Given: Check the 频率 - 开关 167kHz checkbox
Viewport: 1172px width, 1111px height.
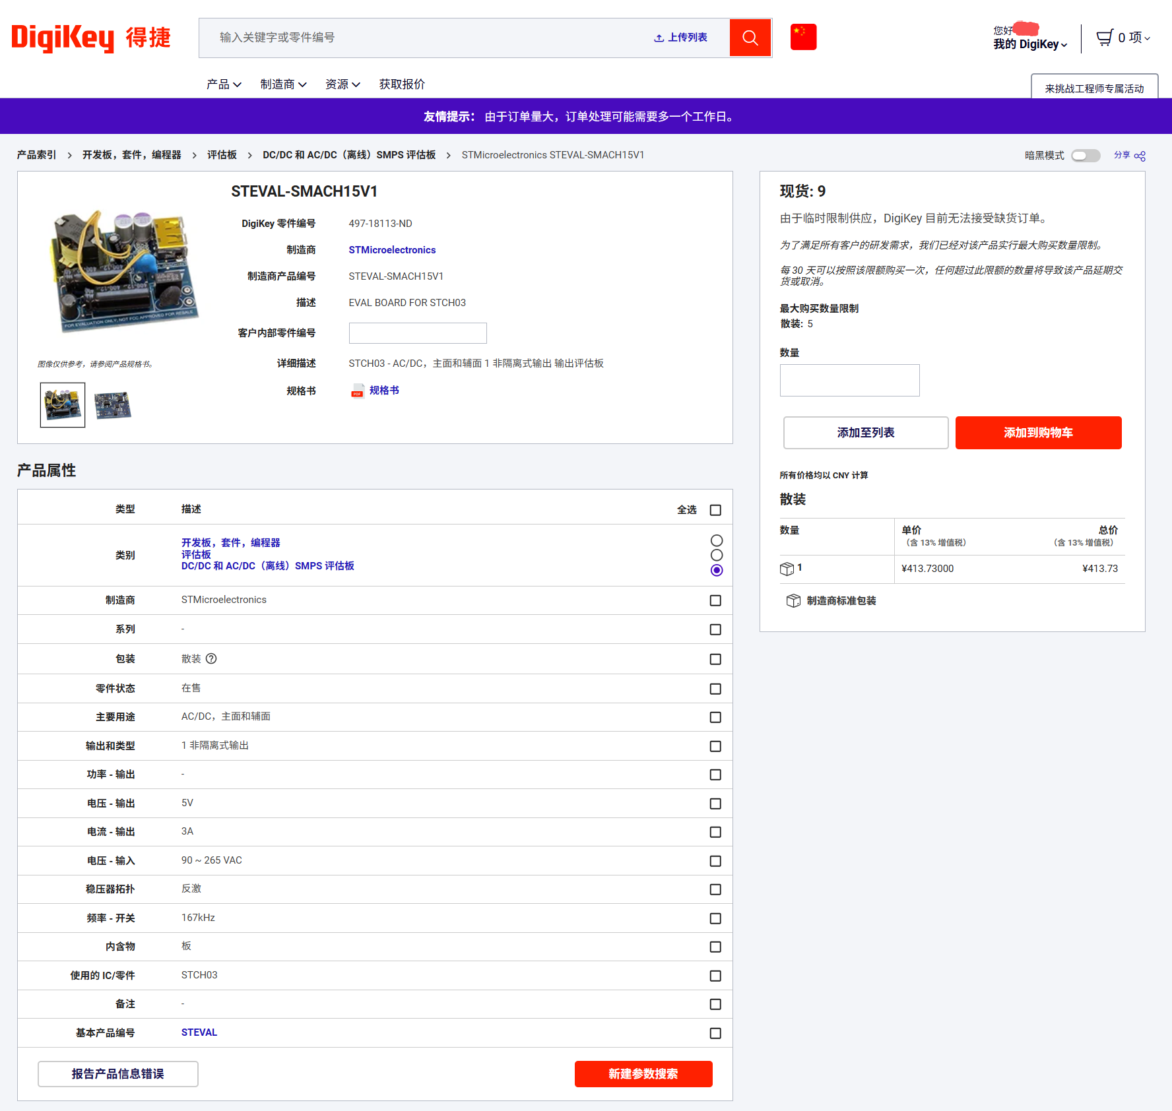Looking at the screenshot, I should (x=715, y=918).
